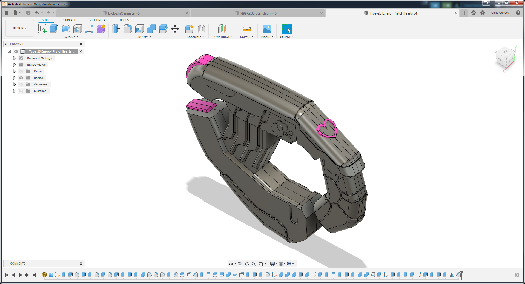This screenshot has height=284, width=525.
Task: Open the BiofoamCannister v5 document tab
Action: point(124,13)
